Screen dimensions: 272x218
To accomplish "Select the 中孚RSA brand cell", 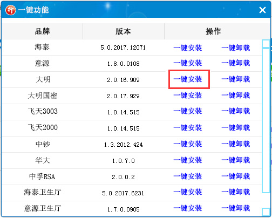I will (42, 176).
